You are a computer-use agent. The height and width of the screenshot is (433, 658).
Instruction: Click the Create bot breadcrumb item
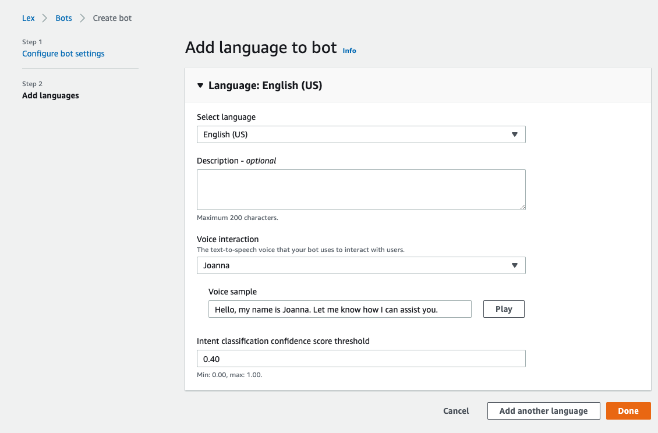(112, 18)
